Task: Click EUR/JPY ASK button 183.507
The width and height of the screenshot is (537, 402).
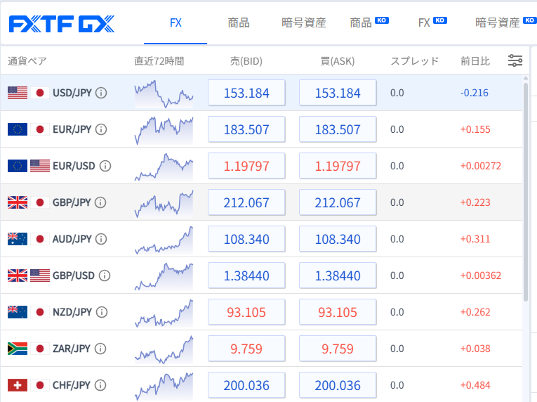Action: [x=338, y=129]
